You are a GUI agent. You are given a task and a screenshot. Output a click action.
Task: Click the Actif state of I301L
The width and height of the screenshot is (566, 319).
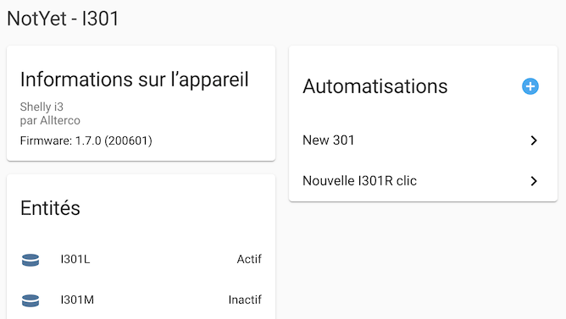[249, 259]
